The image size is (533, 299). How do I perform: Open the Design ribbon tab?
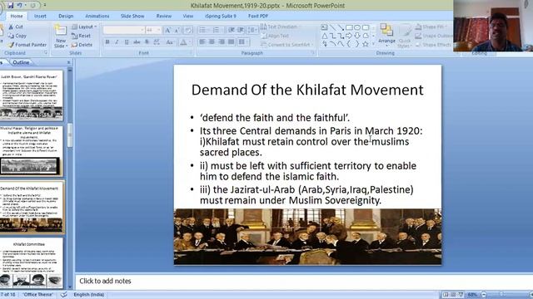[66, 16]
